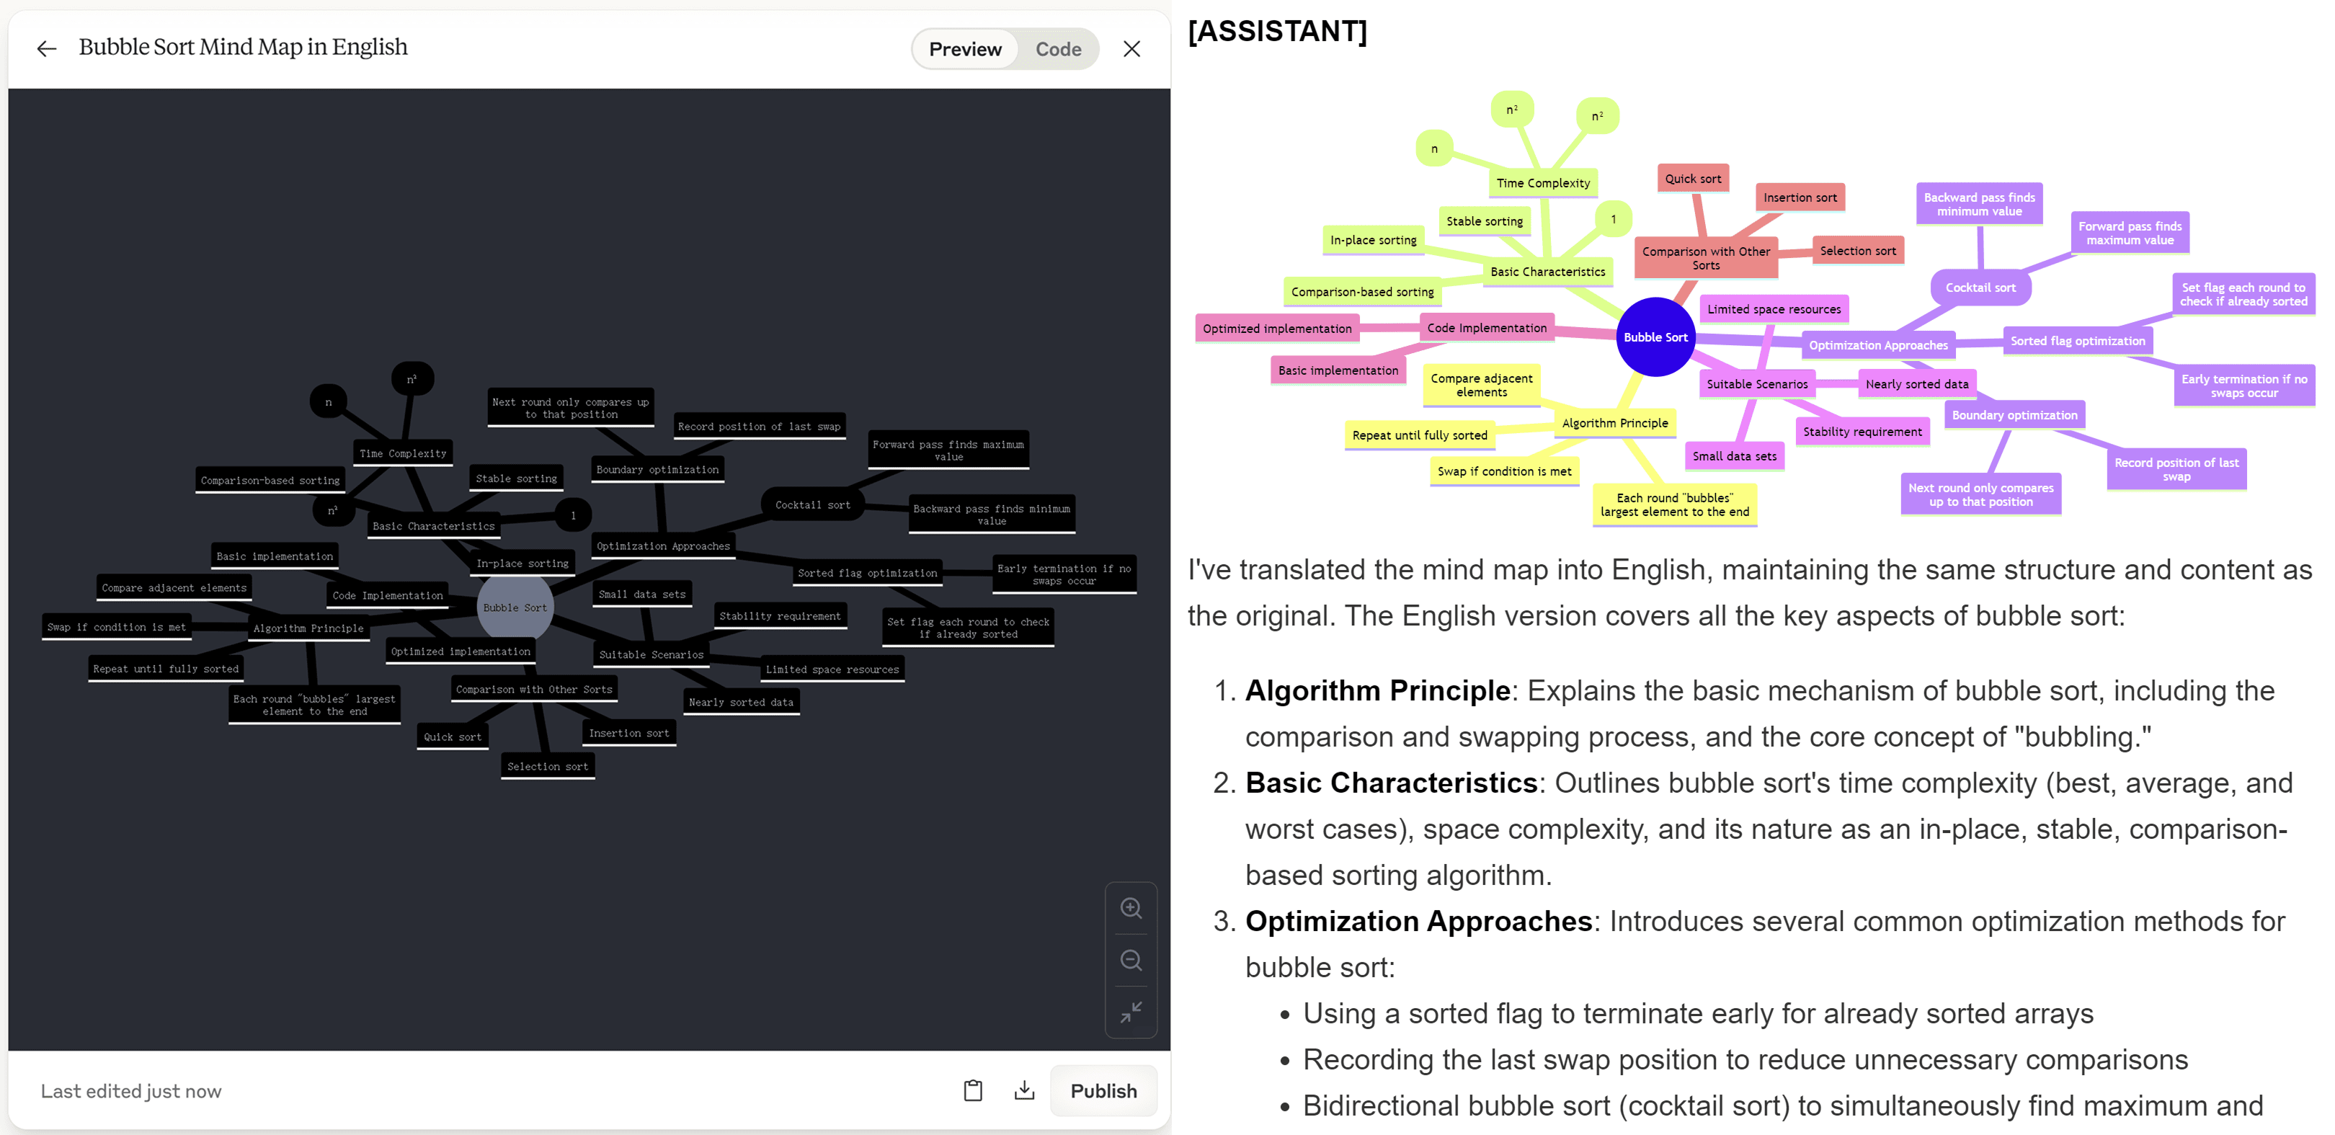This screenshot has width=2335, height=1135.
Task: Switch to the Preview tab
Action: (964, 49)
